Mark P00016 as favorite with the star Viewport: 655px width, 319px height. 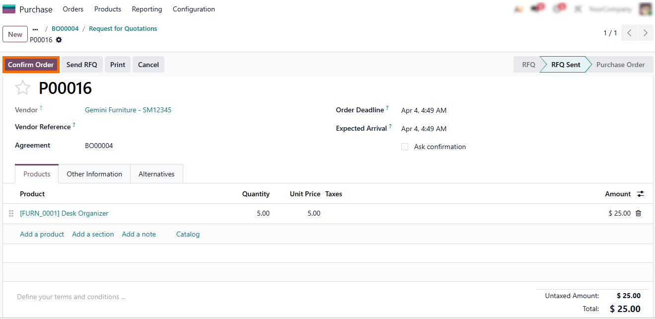(23, 88)
